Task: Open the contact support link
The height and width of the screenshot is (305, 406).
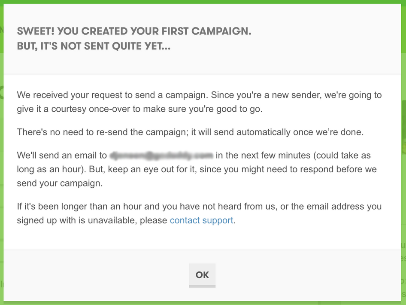Action: (201, 220)
